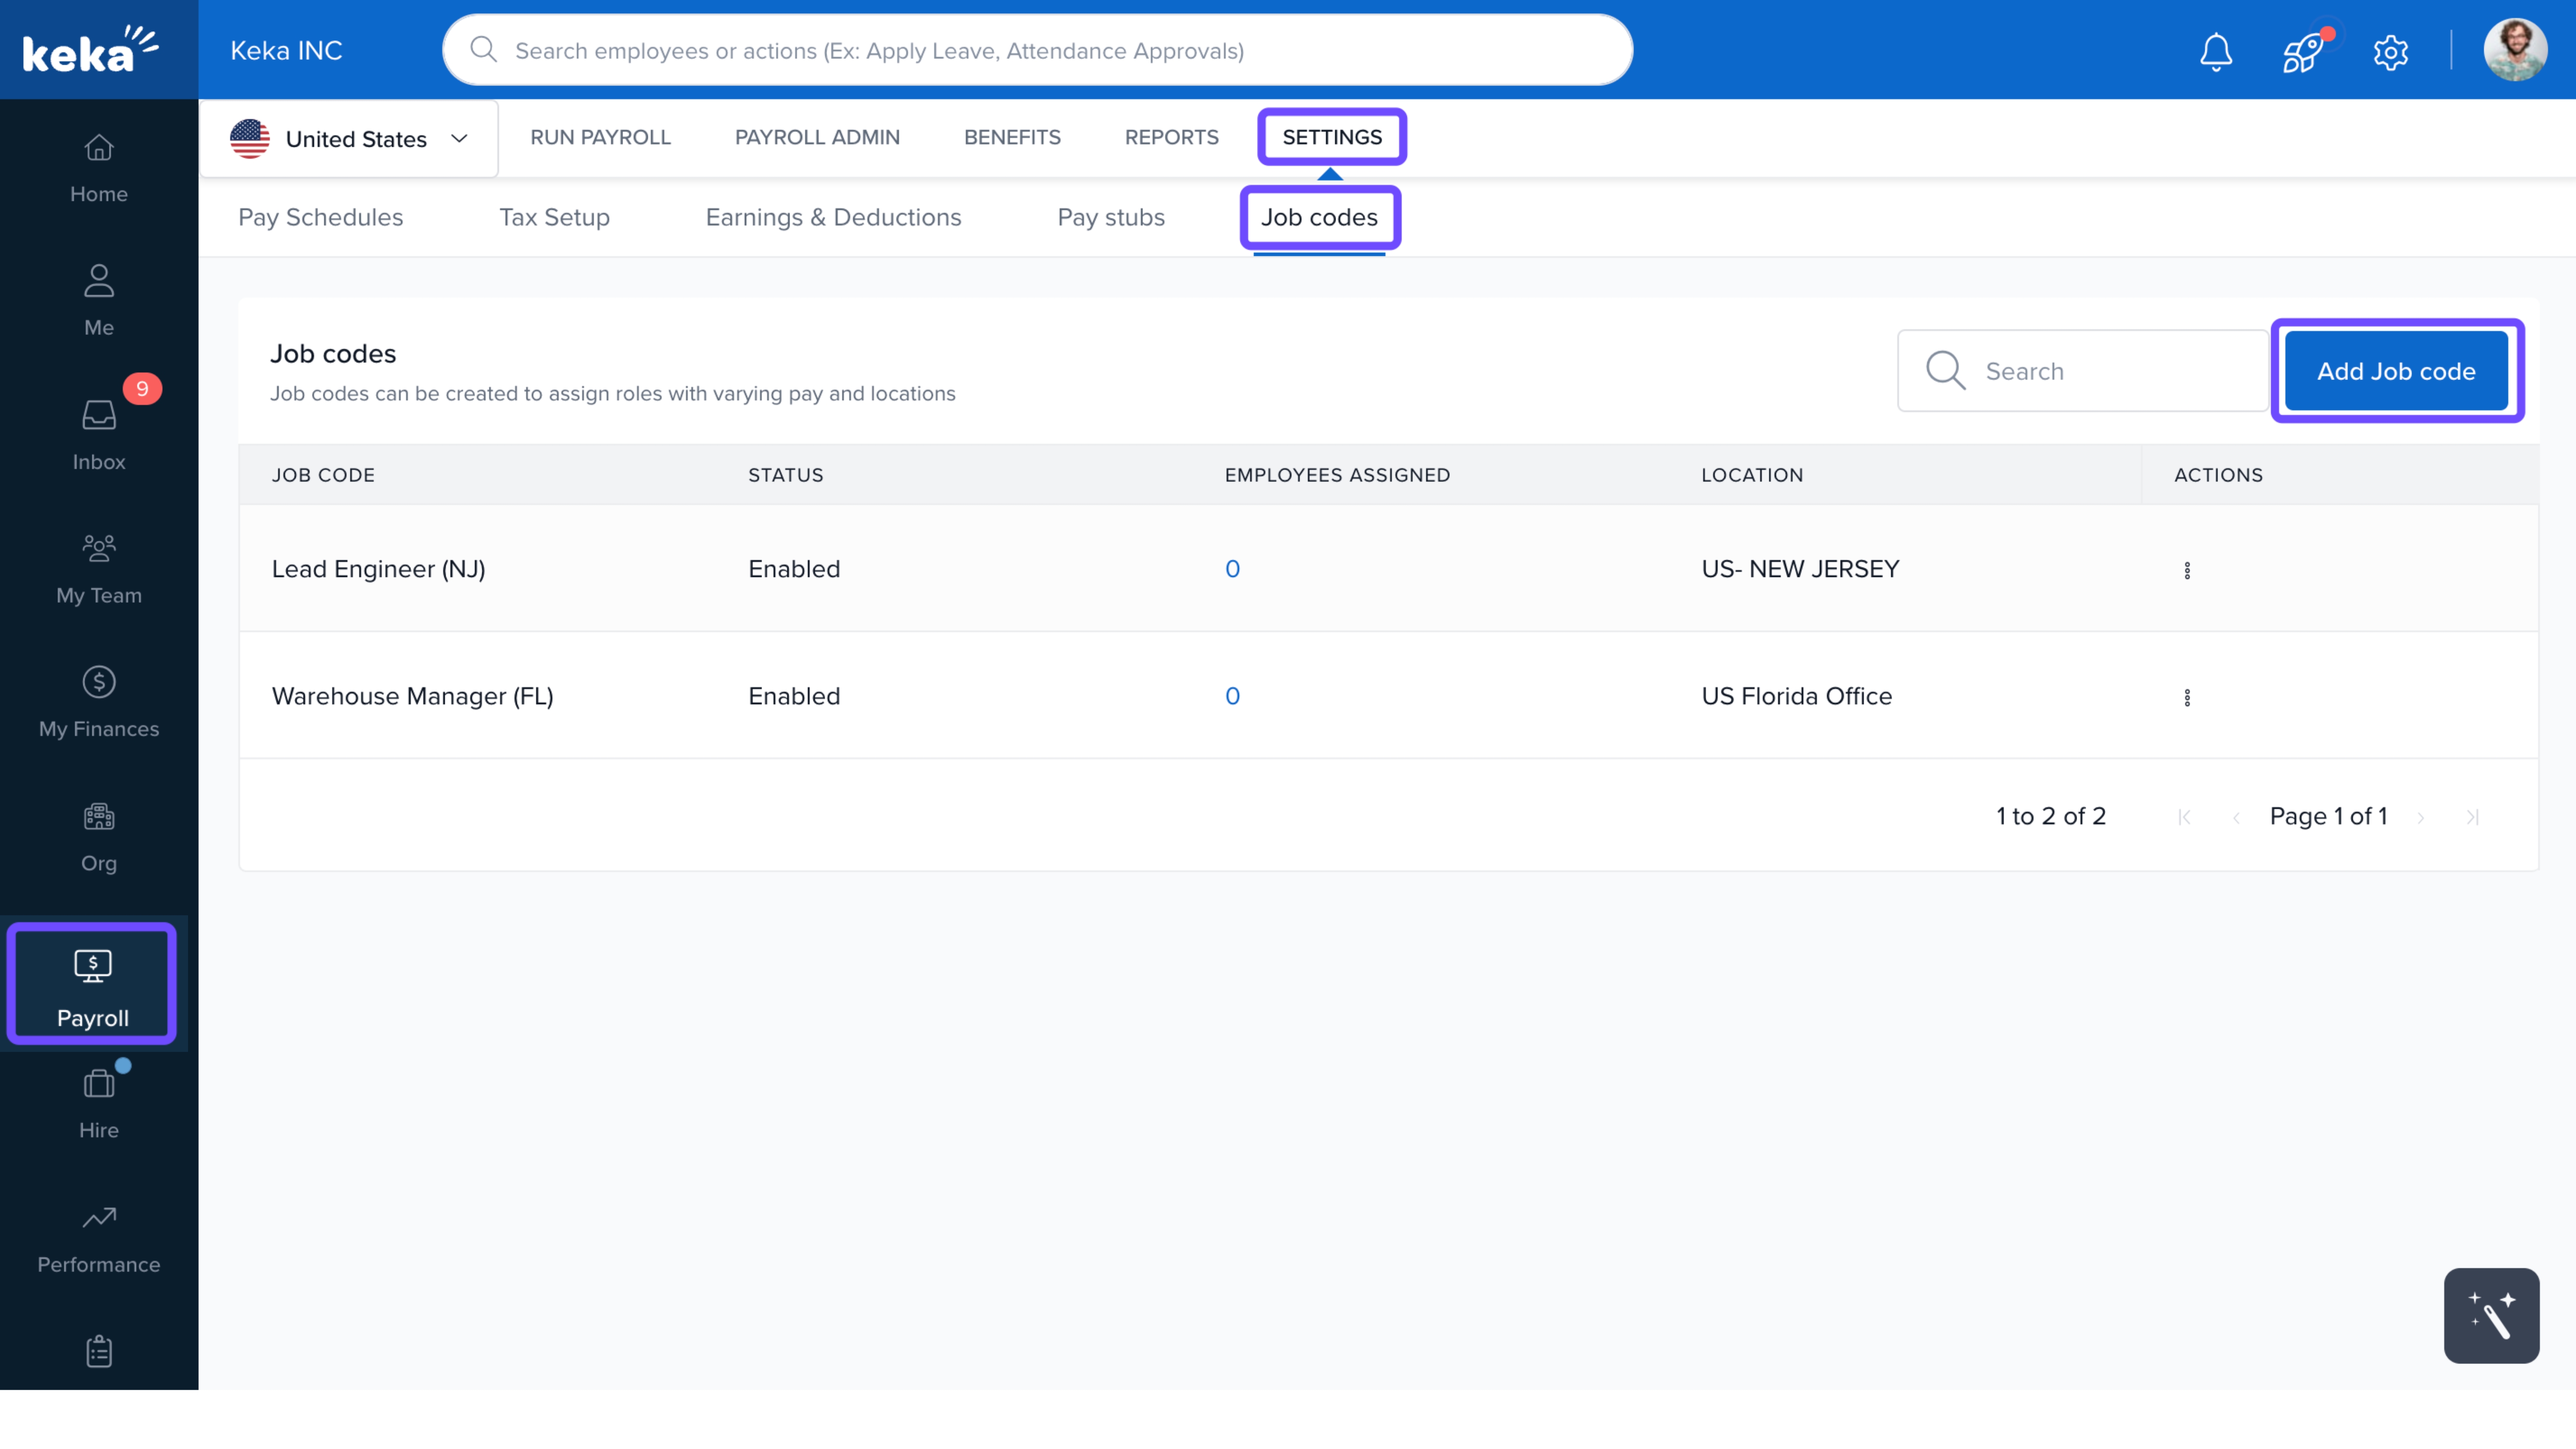Image resolution: width=2576 pixels, height=1449 pixels.
Task: Open the notifications bell icon
Action: (x=2215, y=51)
